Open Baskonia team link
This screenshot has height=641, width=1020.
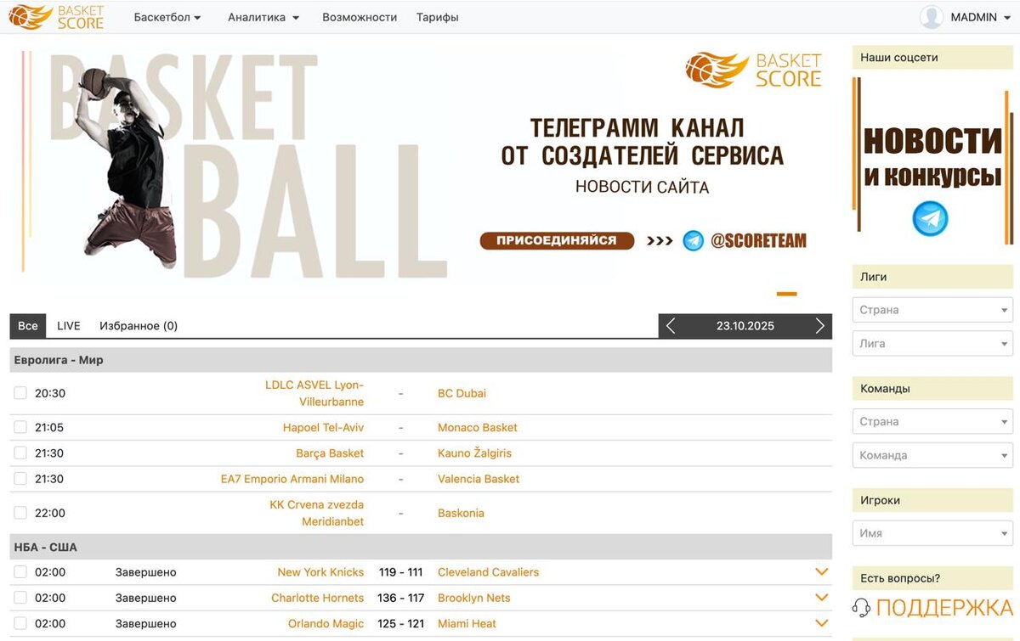click(x=461, y=513)
